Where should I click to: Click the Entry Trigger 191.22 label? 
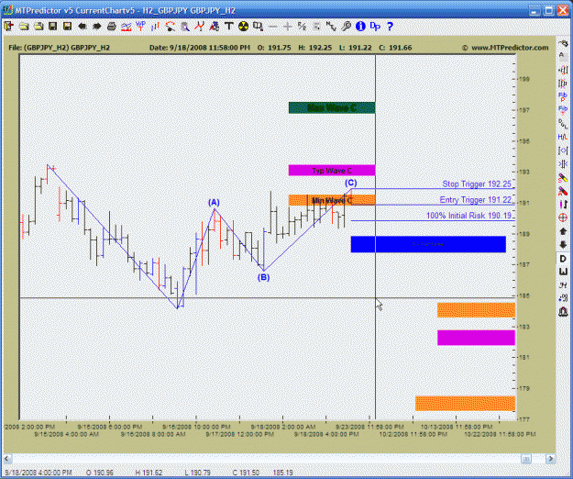point(476,200)
